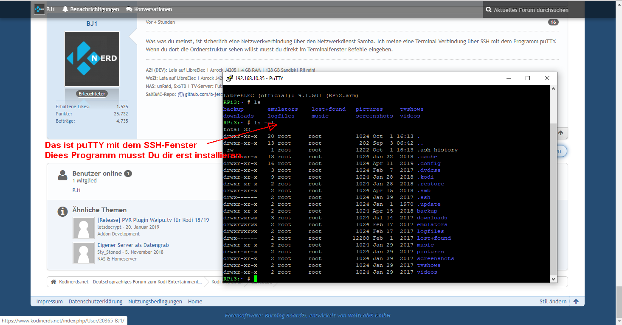Click the PuTTY scrollbar up arrow
The width and height of the screenshot is (622, 325).
(553, 89)
